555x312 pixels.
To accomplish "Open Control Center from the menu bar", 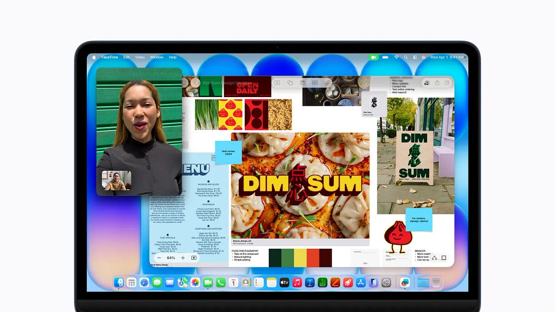I will point(415,57).
